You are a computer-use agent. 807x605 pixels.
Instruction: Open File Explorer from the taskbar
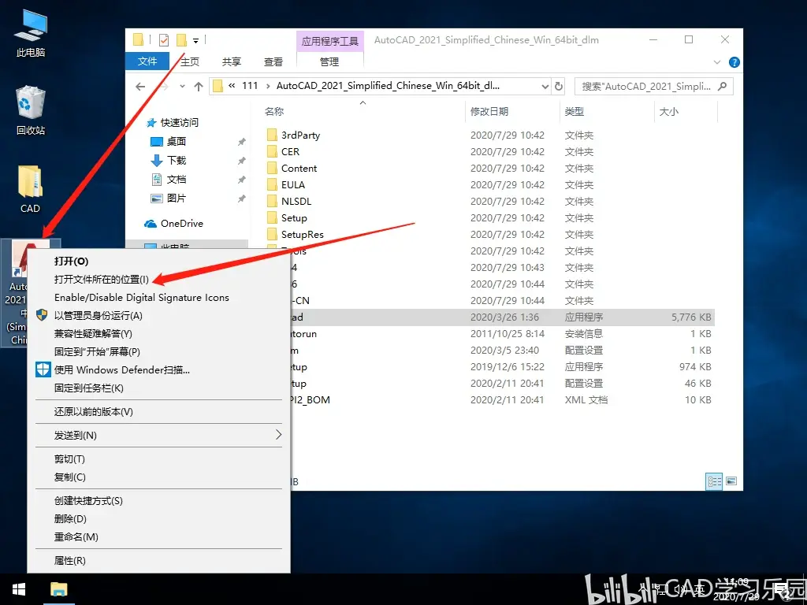click(58, 589)
